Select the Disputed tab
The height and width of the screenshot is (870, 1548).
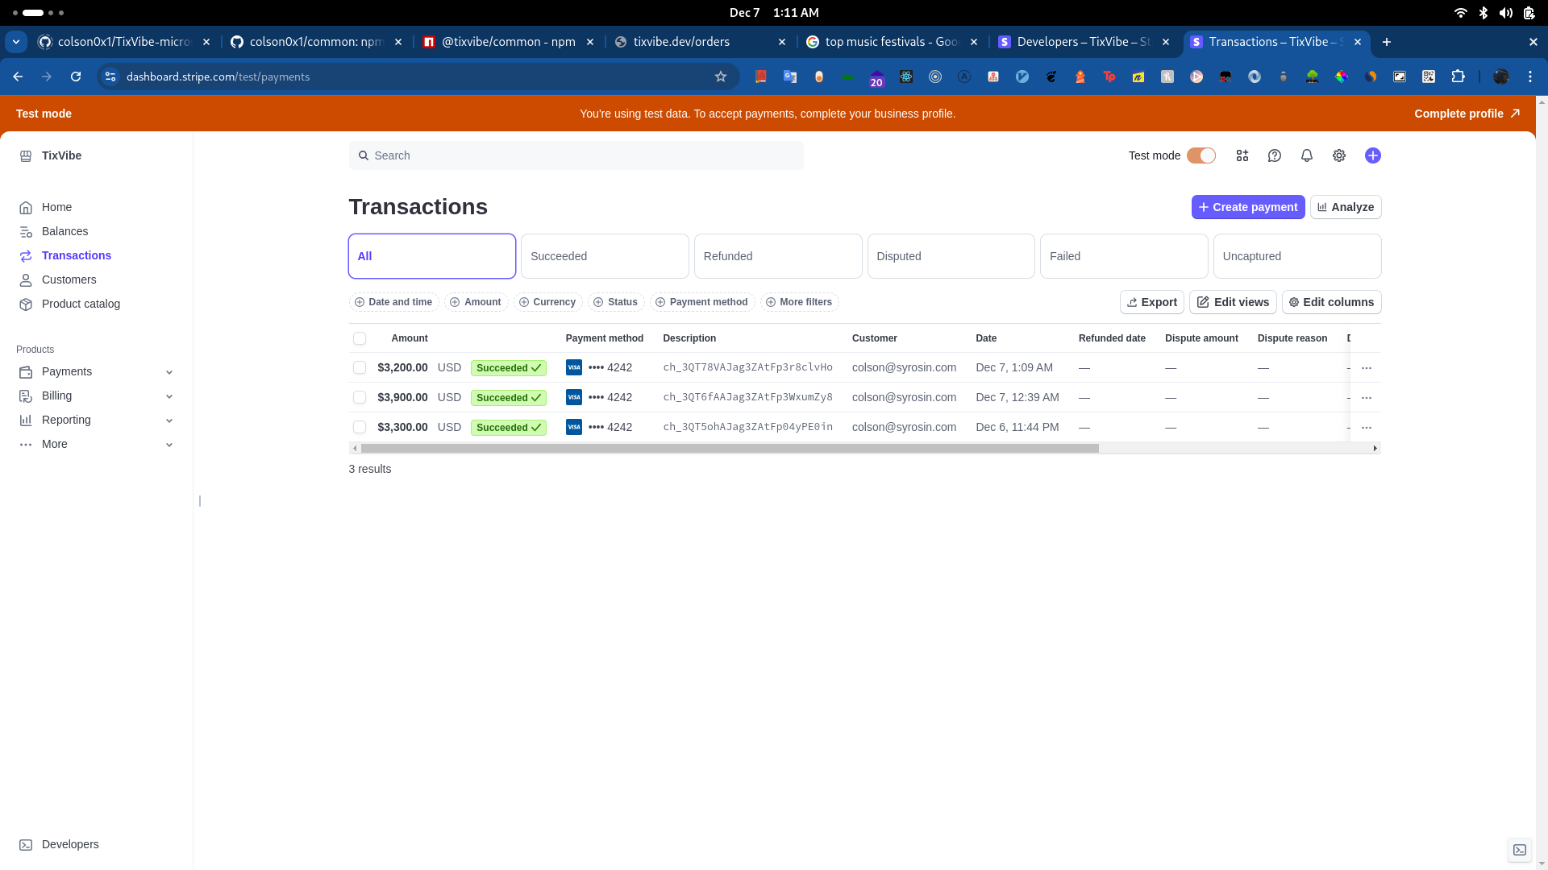(x=951, y=256)
